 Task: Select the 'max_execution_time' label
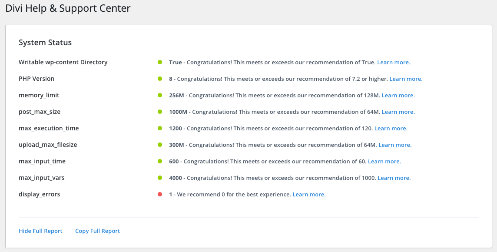click(49, 128)
